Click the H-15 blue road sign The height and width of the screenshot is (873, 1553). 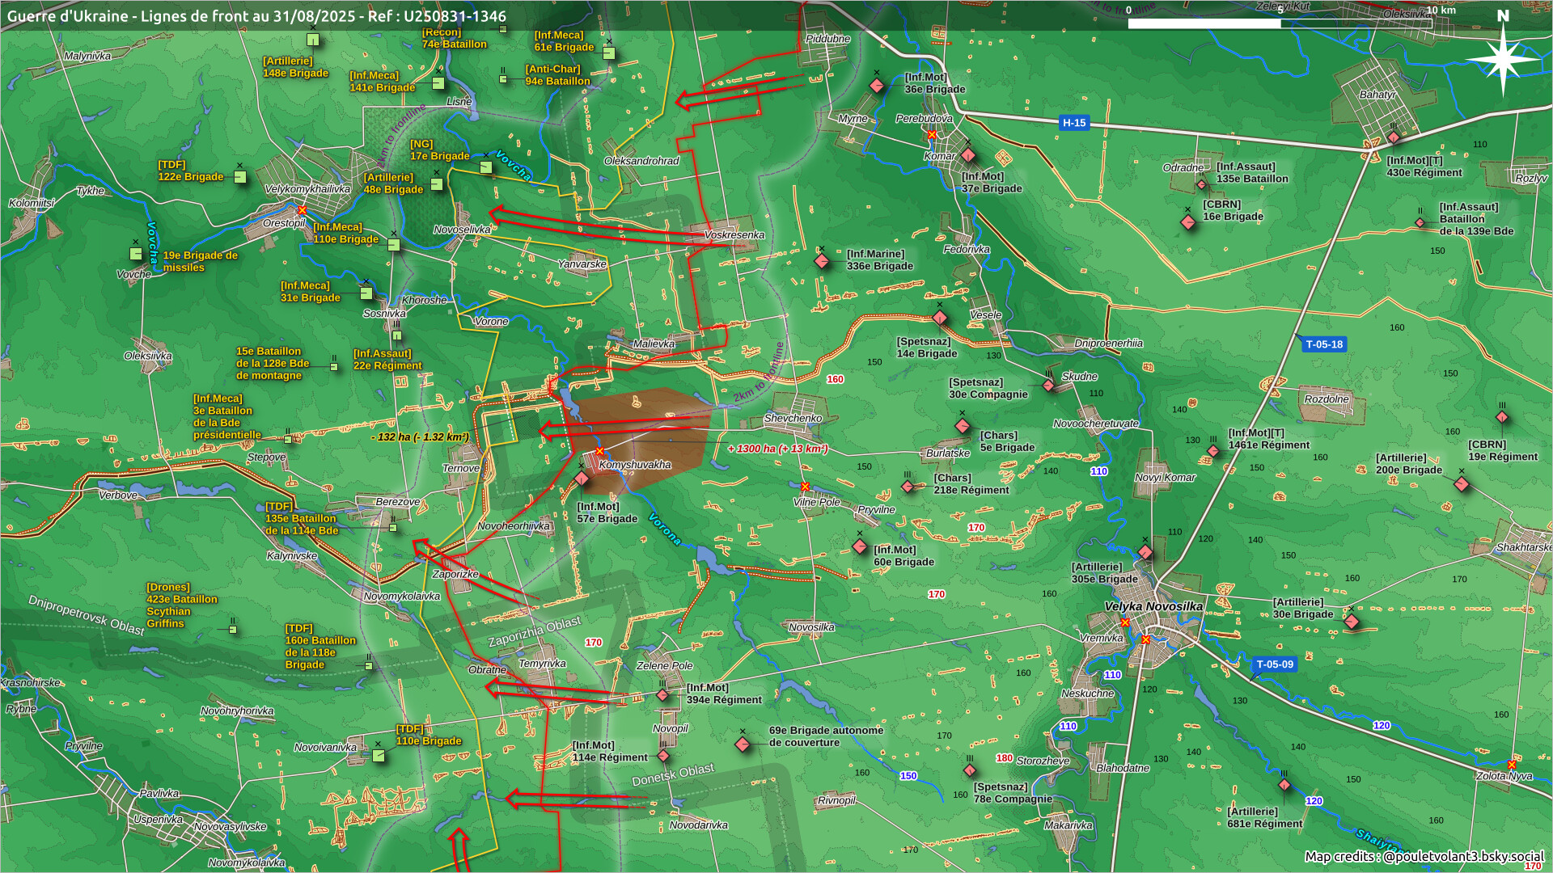point(1074,123)
